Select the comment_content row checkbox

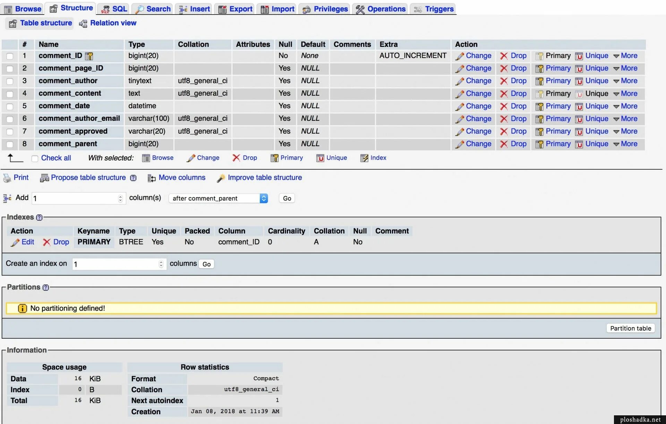click(10, 94)
